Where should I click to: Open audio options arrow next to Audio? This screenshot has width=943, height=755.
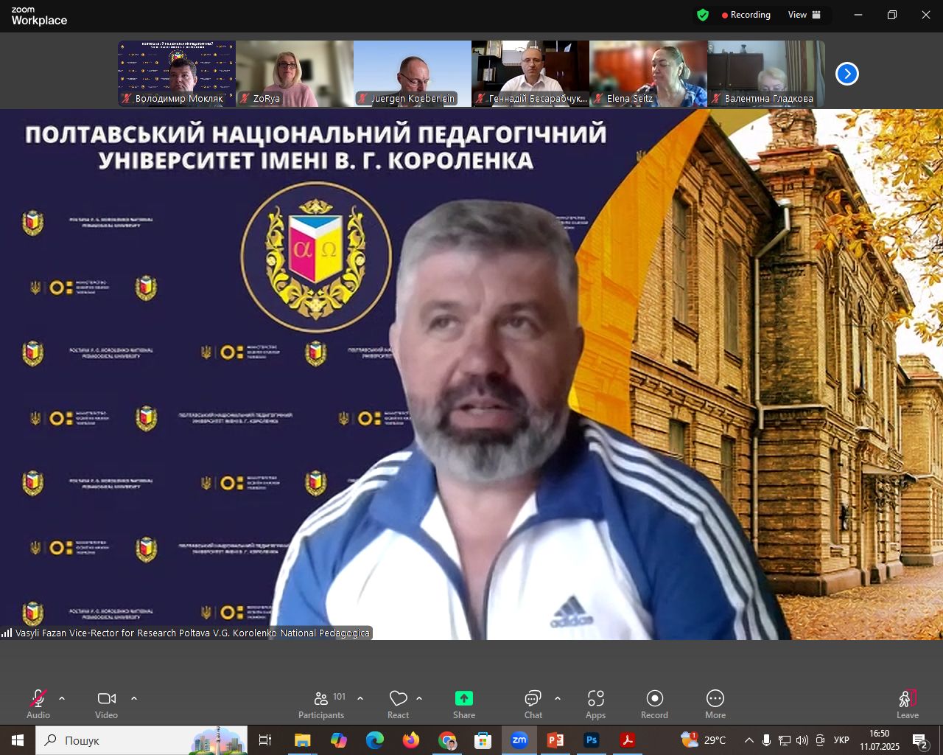62,698
